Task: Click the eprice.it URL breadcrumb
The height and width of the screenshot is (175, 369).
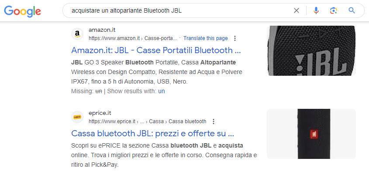Action: pos(147,121)
